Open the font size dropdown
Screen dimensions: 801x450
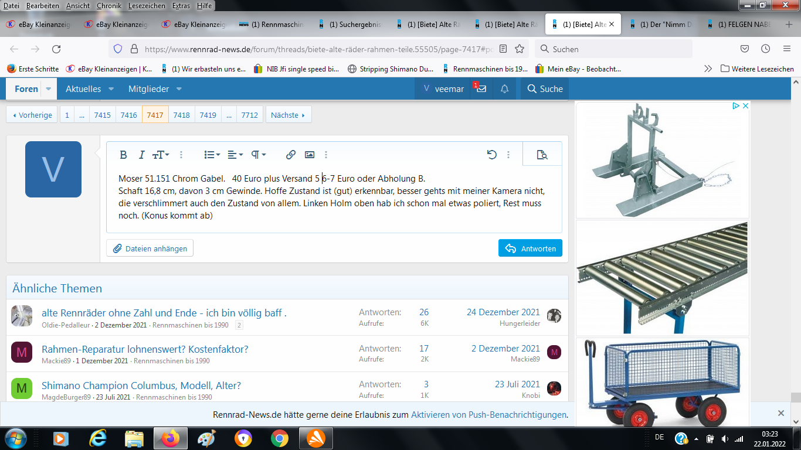click(161, 155)
